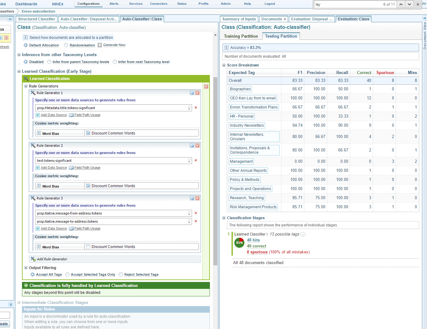Click lightbulb hint in message-to-address field
The height and width of the screenshot is (329, 427).
pos(189,221)
